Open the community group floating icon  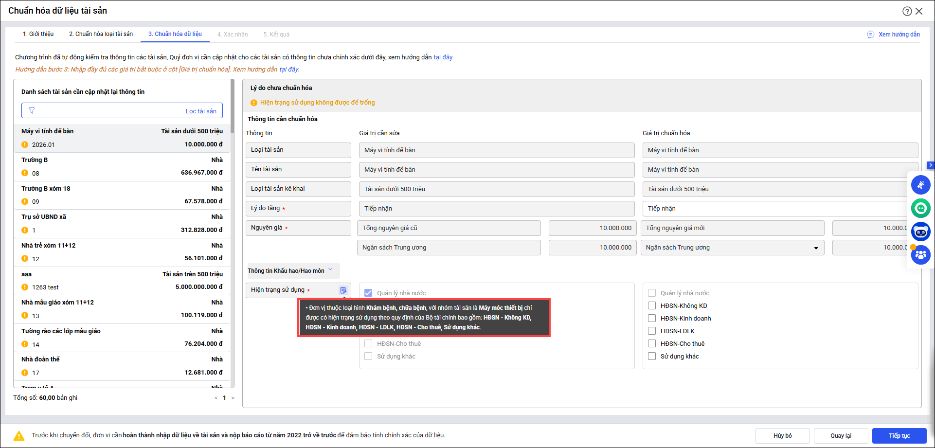tap(920, 254)
